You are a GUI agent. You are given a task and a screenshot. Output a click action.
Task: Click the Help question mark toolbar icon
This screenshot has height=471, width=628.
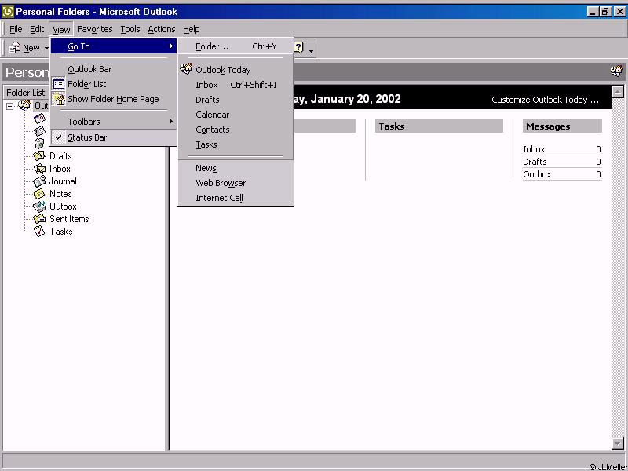(x=299, y=48)
